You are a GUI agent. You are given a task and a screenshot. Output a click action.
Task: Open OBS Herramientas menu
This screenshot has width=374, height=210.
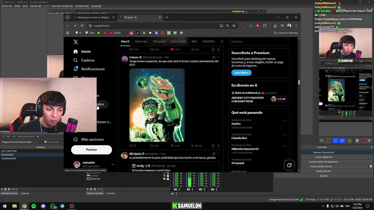[x=82, y=6]
